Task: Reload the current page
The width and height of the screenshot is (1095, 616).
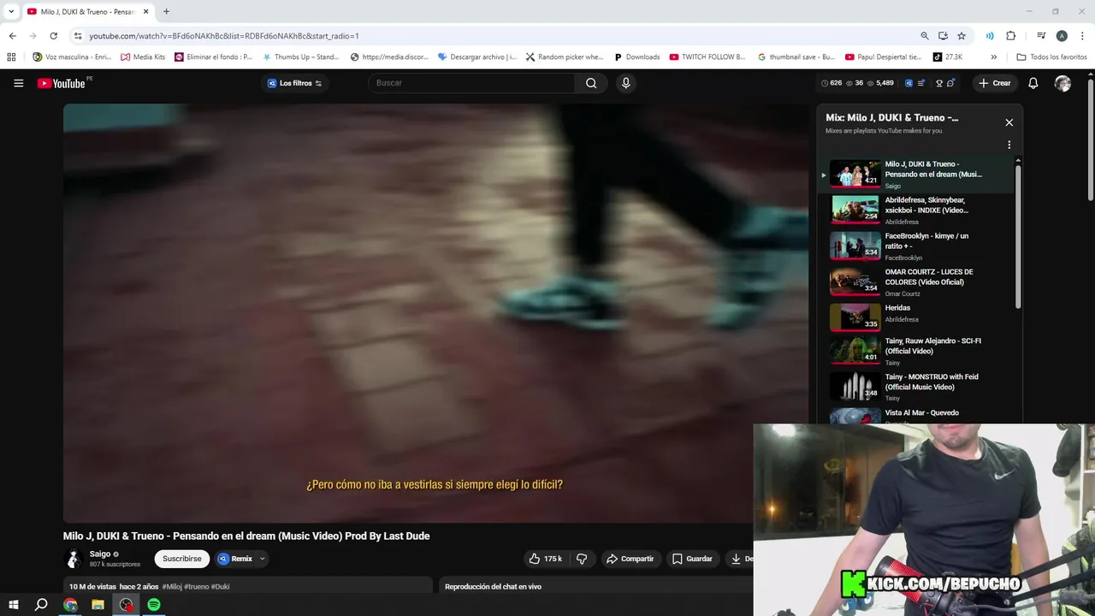Action: click(53, 36)
